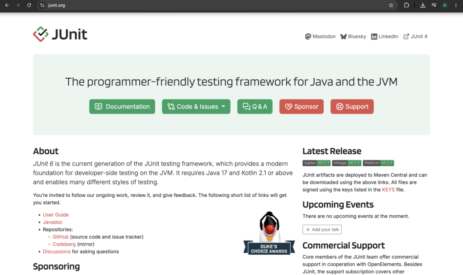Click the plus icon on Add your talk
Screen dimensions: 463x275
tap(308, 229)
